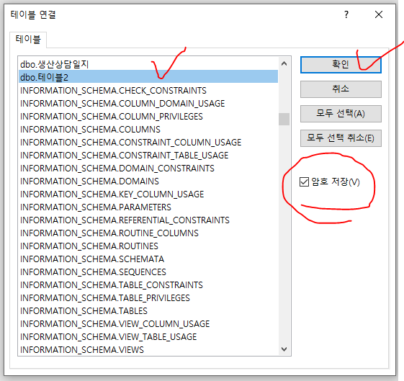Select INFORMATION_SCHEMA.TABLES row
Screen dimensions: 404x381
(x=148, y=310)
